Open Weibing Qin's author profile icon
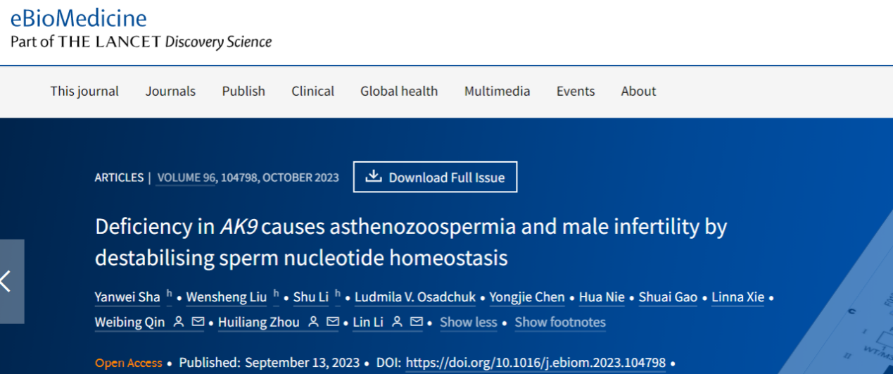 (x=179, y=322)
